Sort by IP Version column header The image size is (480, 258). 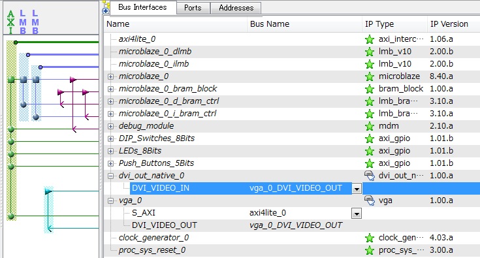coord(454,24)
